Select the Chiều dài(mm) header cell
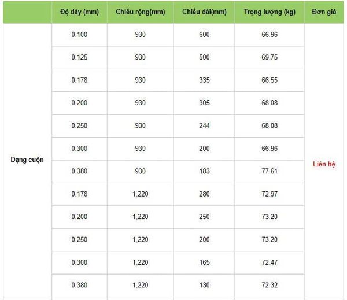Screen dimensions: 347x300 pyautogui.click(x=204, y=12)
